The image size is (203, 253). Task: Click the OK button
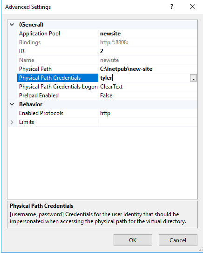pyautogui.click(x=133, y=240)
